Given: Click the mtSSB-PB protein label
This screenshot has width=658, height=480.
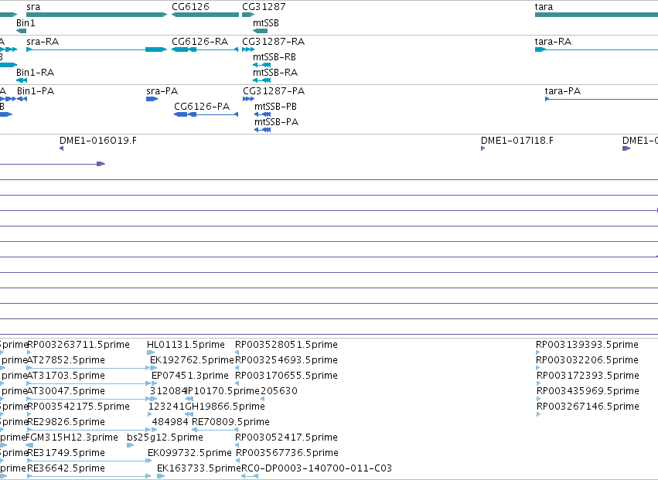Looking at the screenshot, I should [276, 107].
